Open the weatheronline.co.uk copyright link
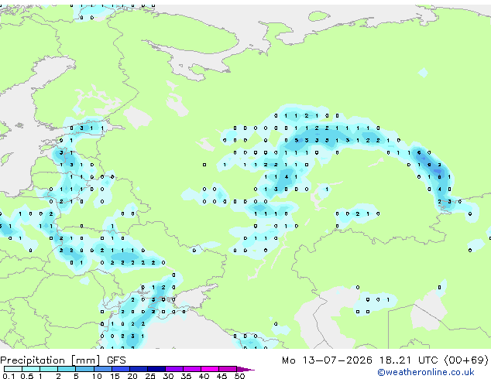491x379 pixels. click(x=426, y=372)
